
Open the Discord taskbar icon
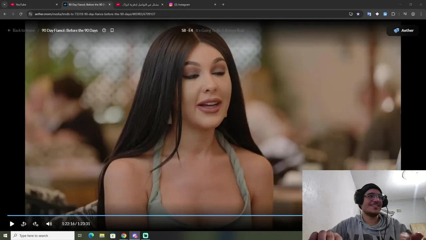point(135,236)
